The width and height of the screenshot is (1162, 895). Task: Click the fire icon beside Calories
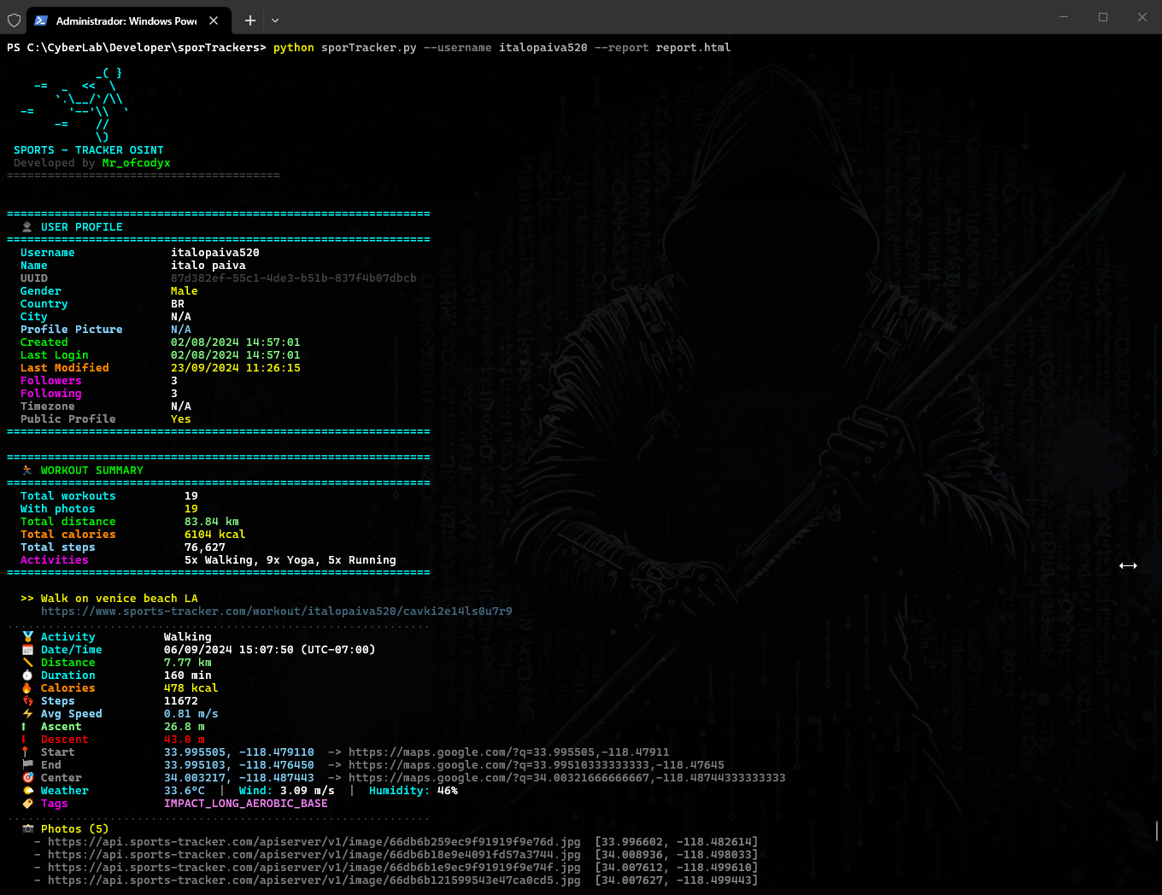click(x=27, y=688)
